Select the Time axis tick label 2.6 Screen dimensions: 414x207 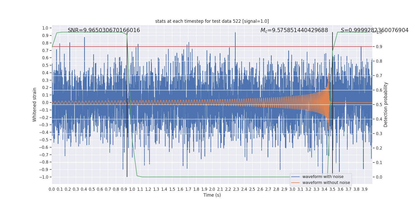[x=260, y=189]
